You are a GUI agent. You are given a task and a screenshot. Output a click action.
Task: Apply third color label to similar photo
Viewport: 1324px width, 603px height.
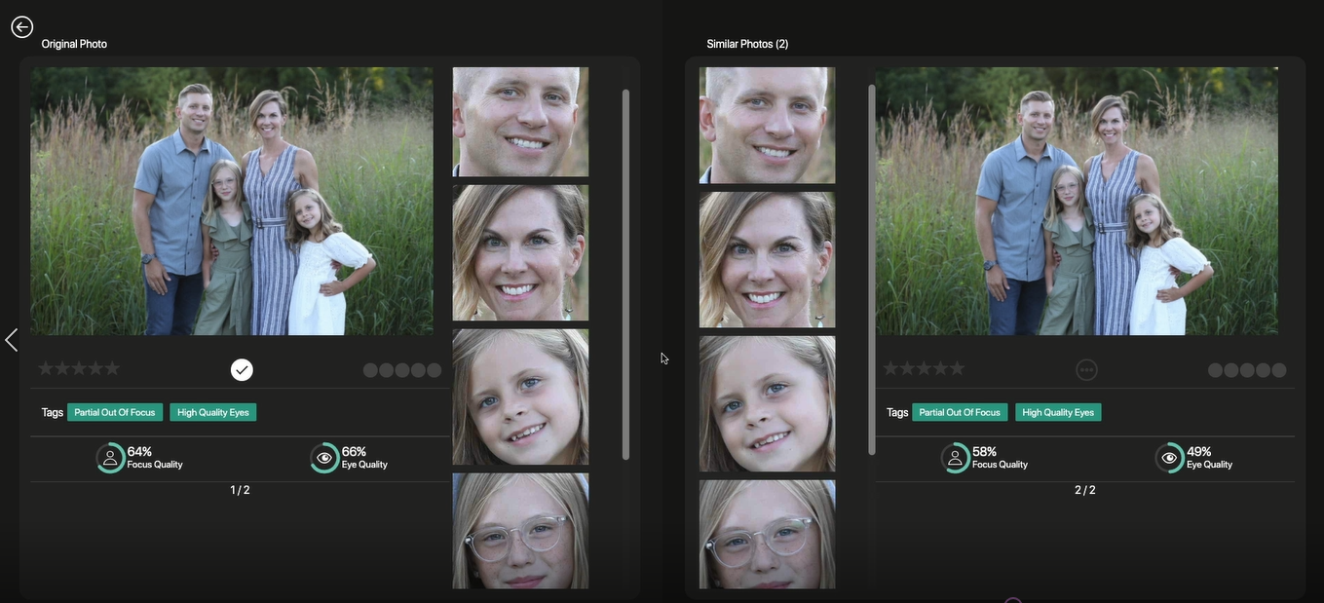click(x=1247, y=370)
